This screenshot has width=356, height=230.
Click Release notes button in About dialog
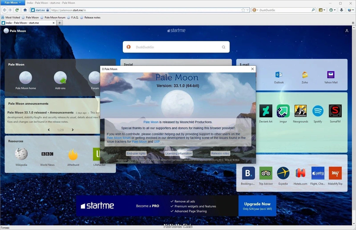pyautogui.click(x=220, y=154)
